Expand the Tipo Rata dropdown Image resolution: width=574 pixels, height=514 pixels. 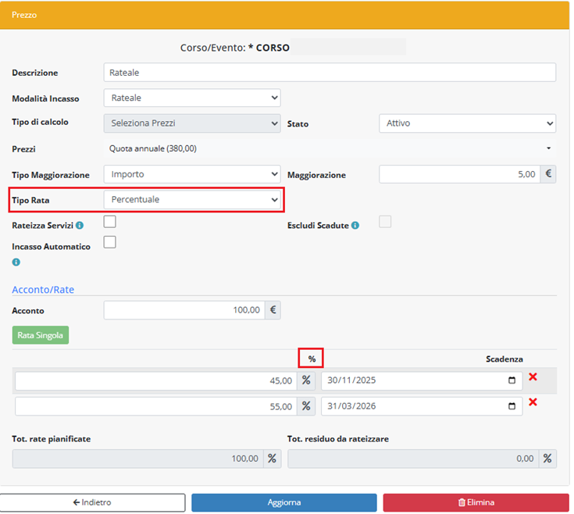click(192, 200)
